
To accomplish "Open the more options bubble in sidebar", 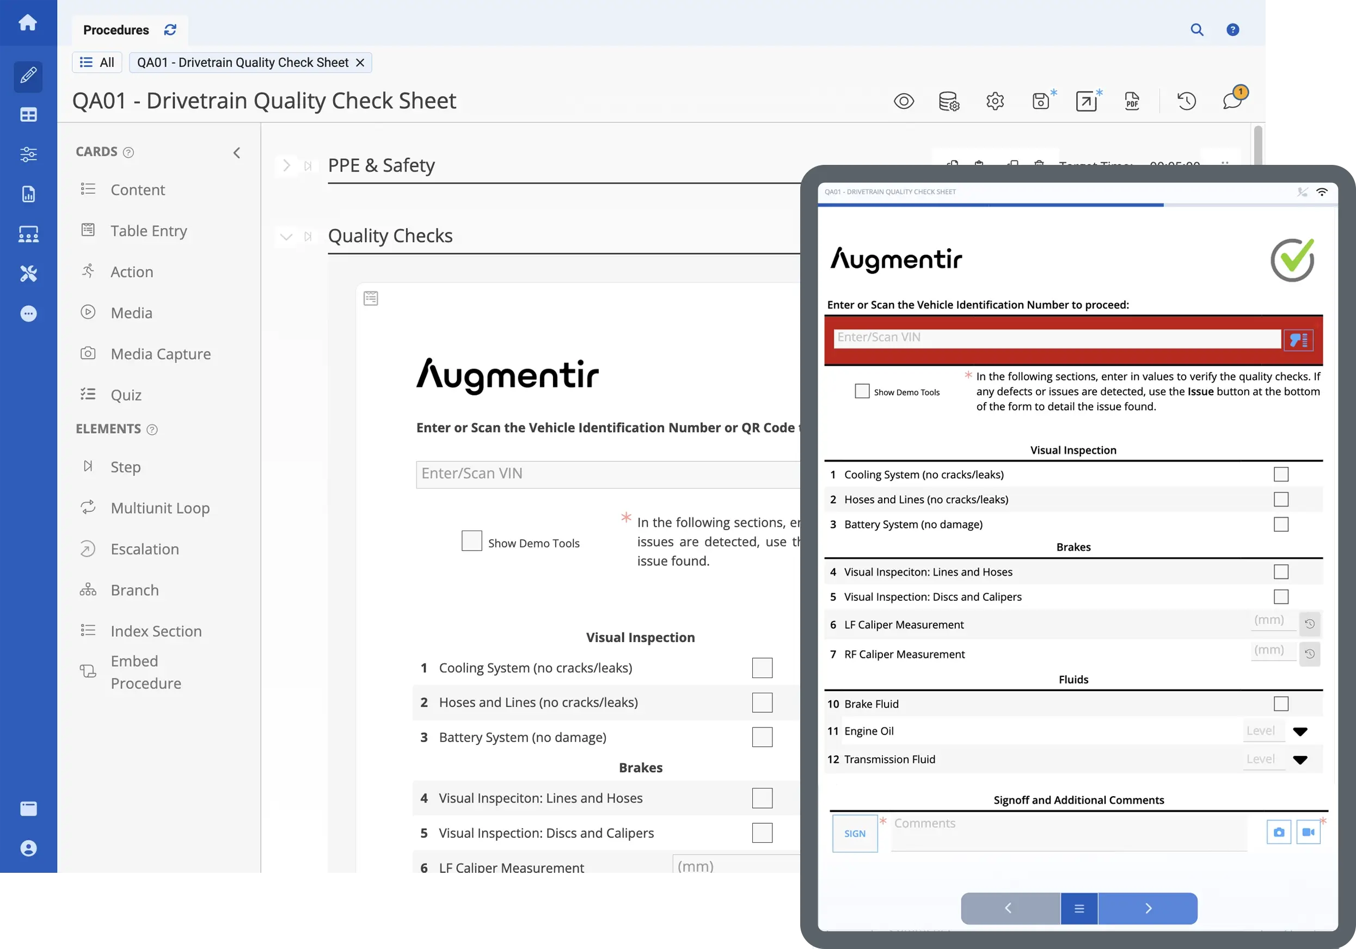I will tap(28, 313).
